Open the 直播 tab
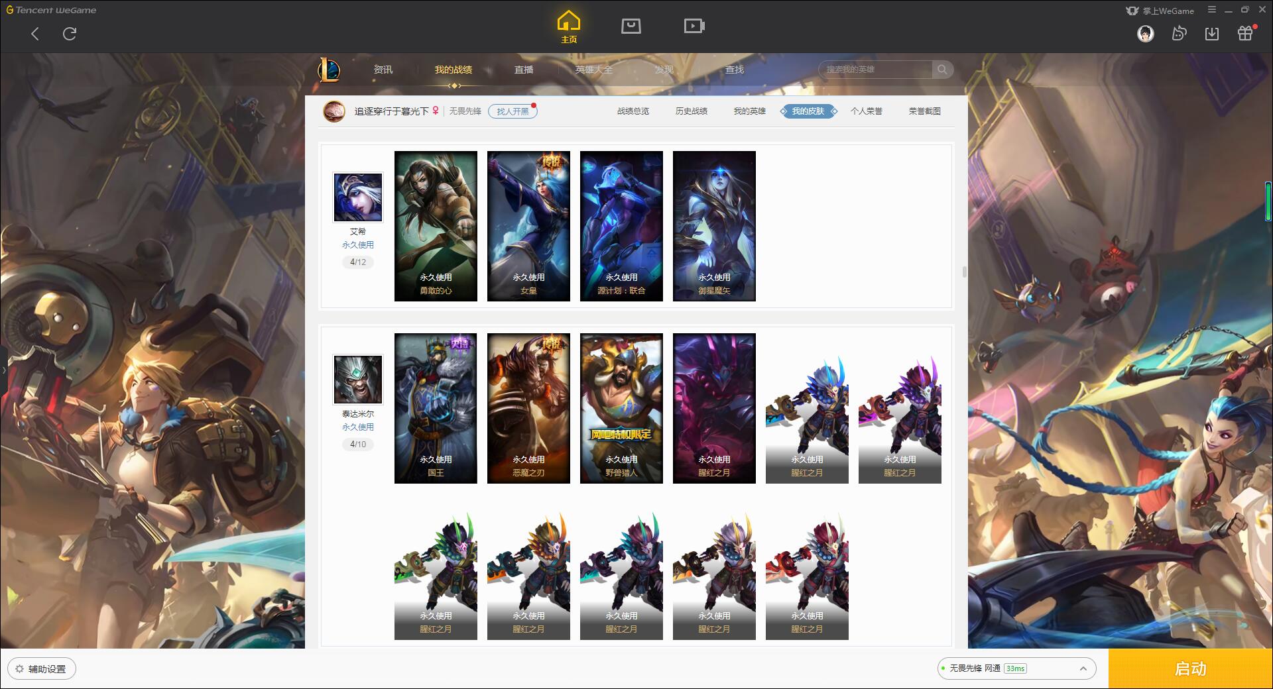The width and height of the screenshot is (1273, 689). click(x=524, y=70)
